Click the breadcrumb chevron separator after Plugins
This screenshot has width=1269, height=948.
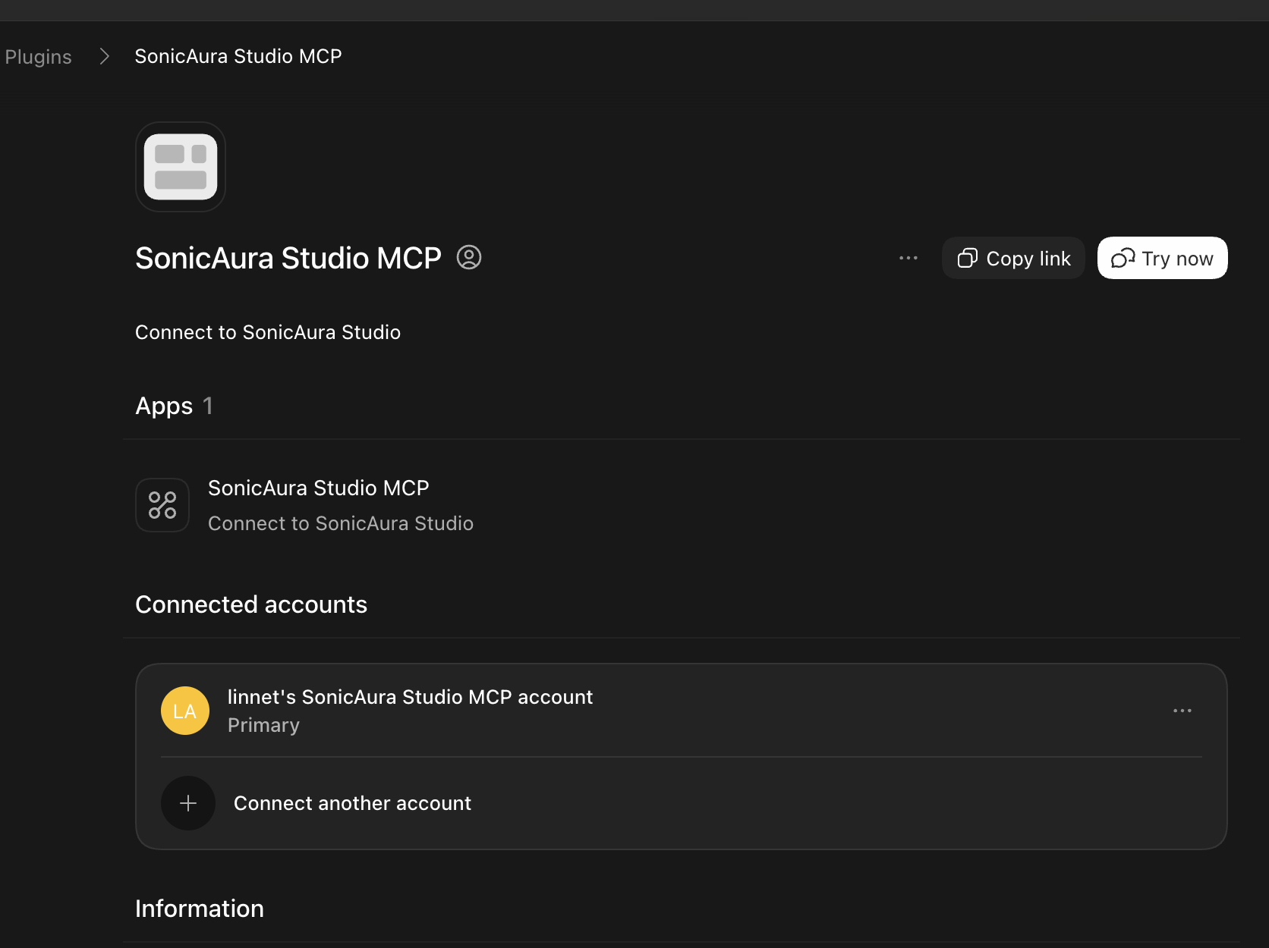pos(105,57)
